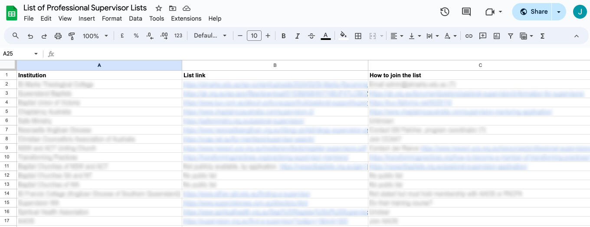590x227 pixels.
Task: Toggle italic formatting
Action: [x=297, y=36]
